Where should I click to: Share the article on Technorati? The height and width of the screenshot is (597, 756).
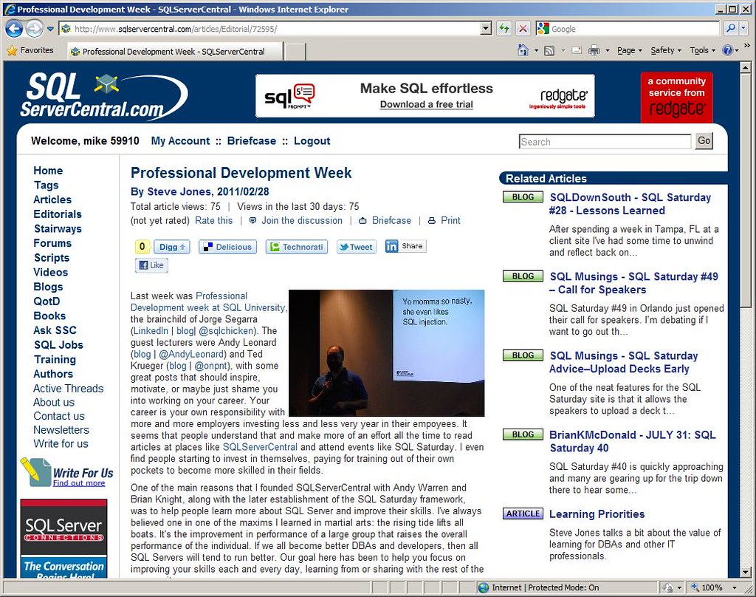(x=297, y=247)
